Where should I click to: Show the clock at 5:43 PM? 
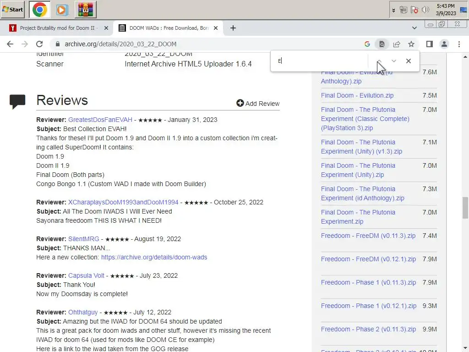(446, 10)
